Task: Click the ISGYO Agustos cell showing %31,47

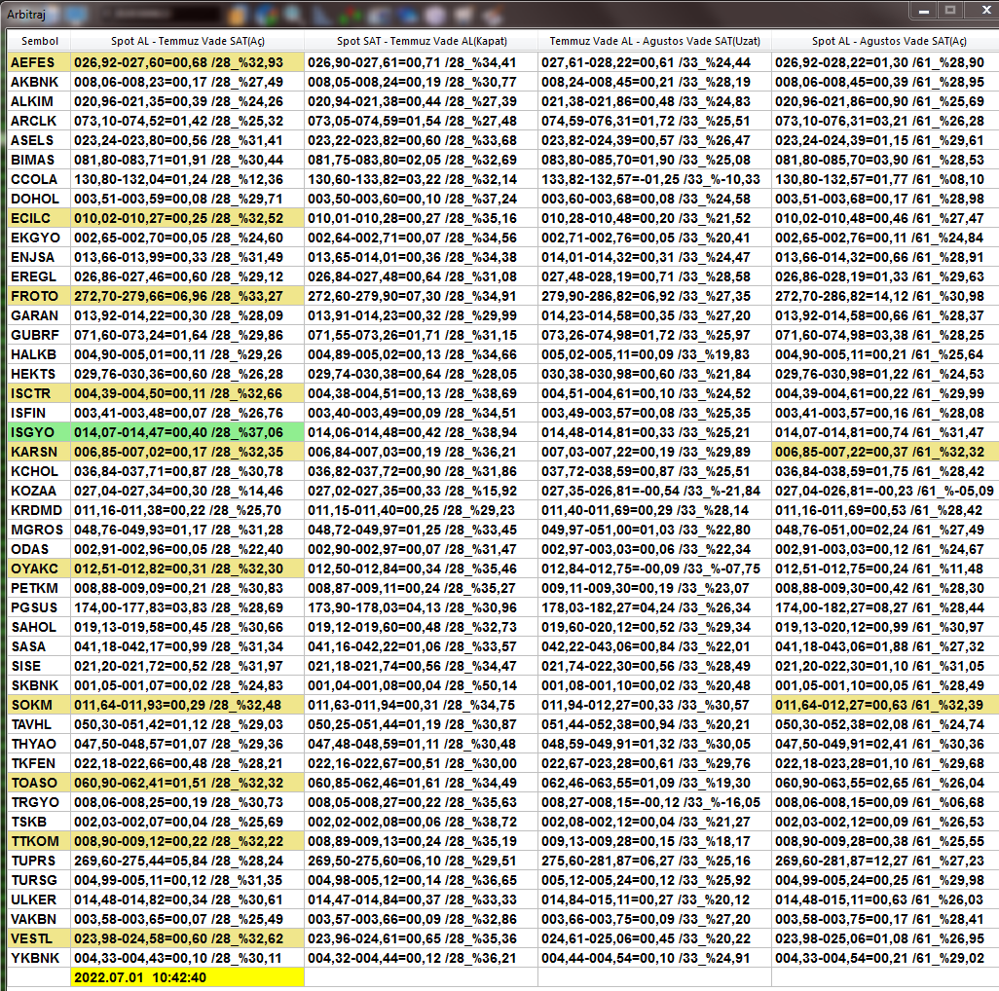Action: (886, 432)
